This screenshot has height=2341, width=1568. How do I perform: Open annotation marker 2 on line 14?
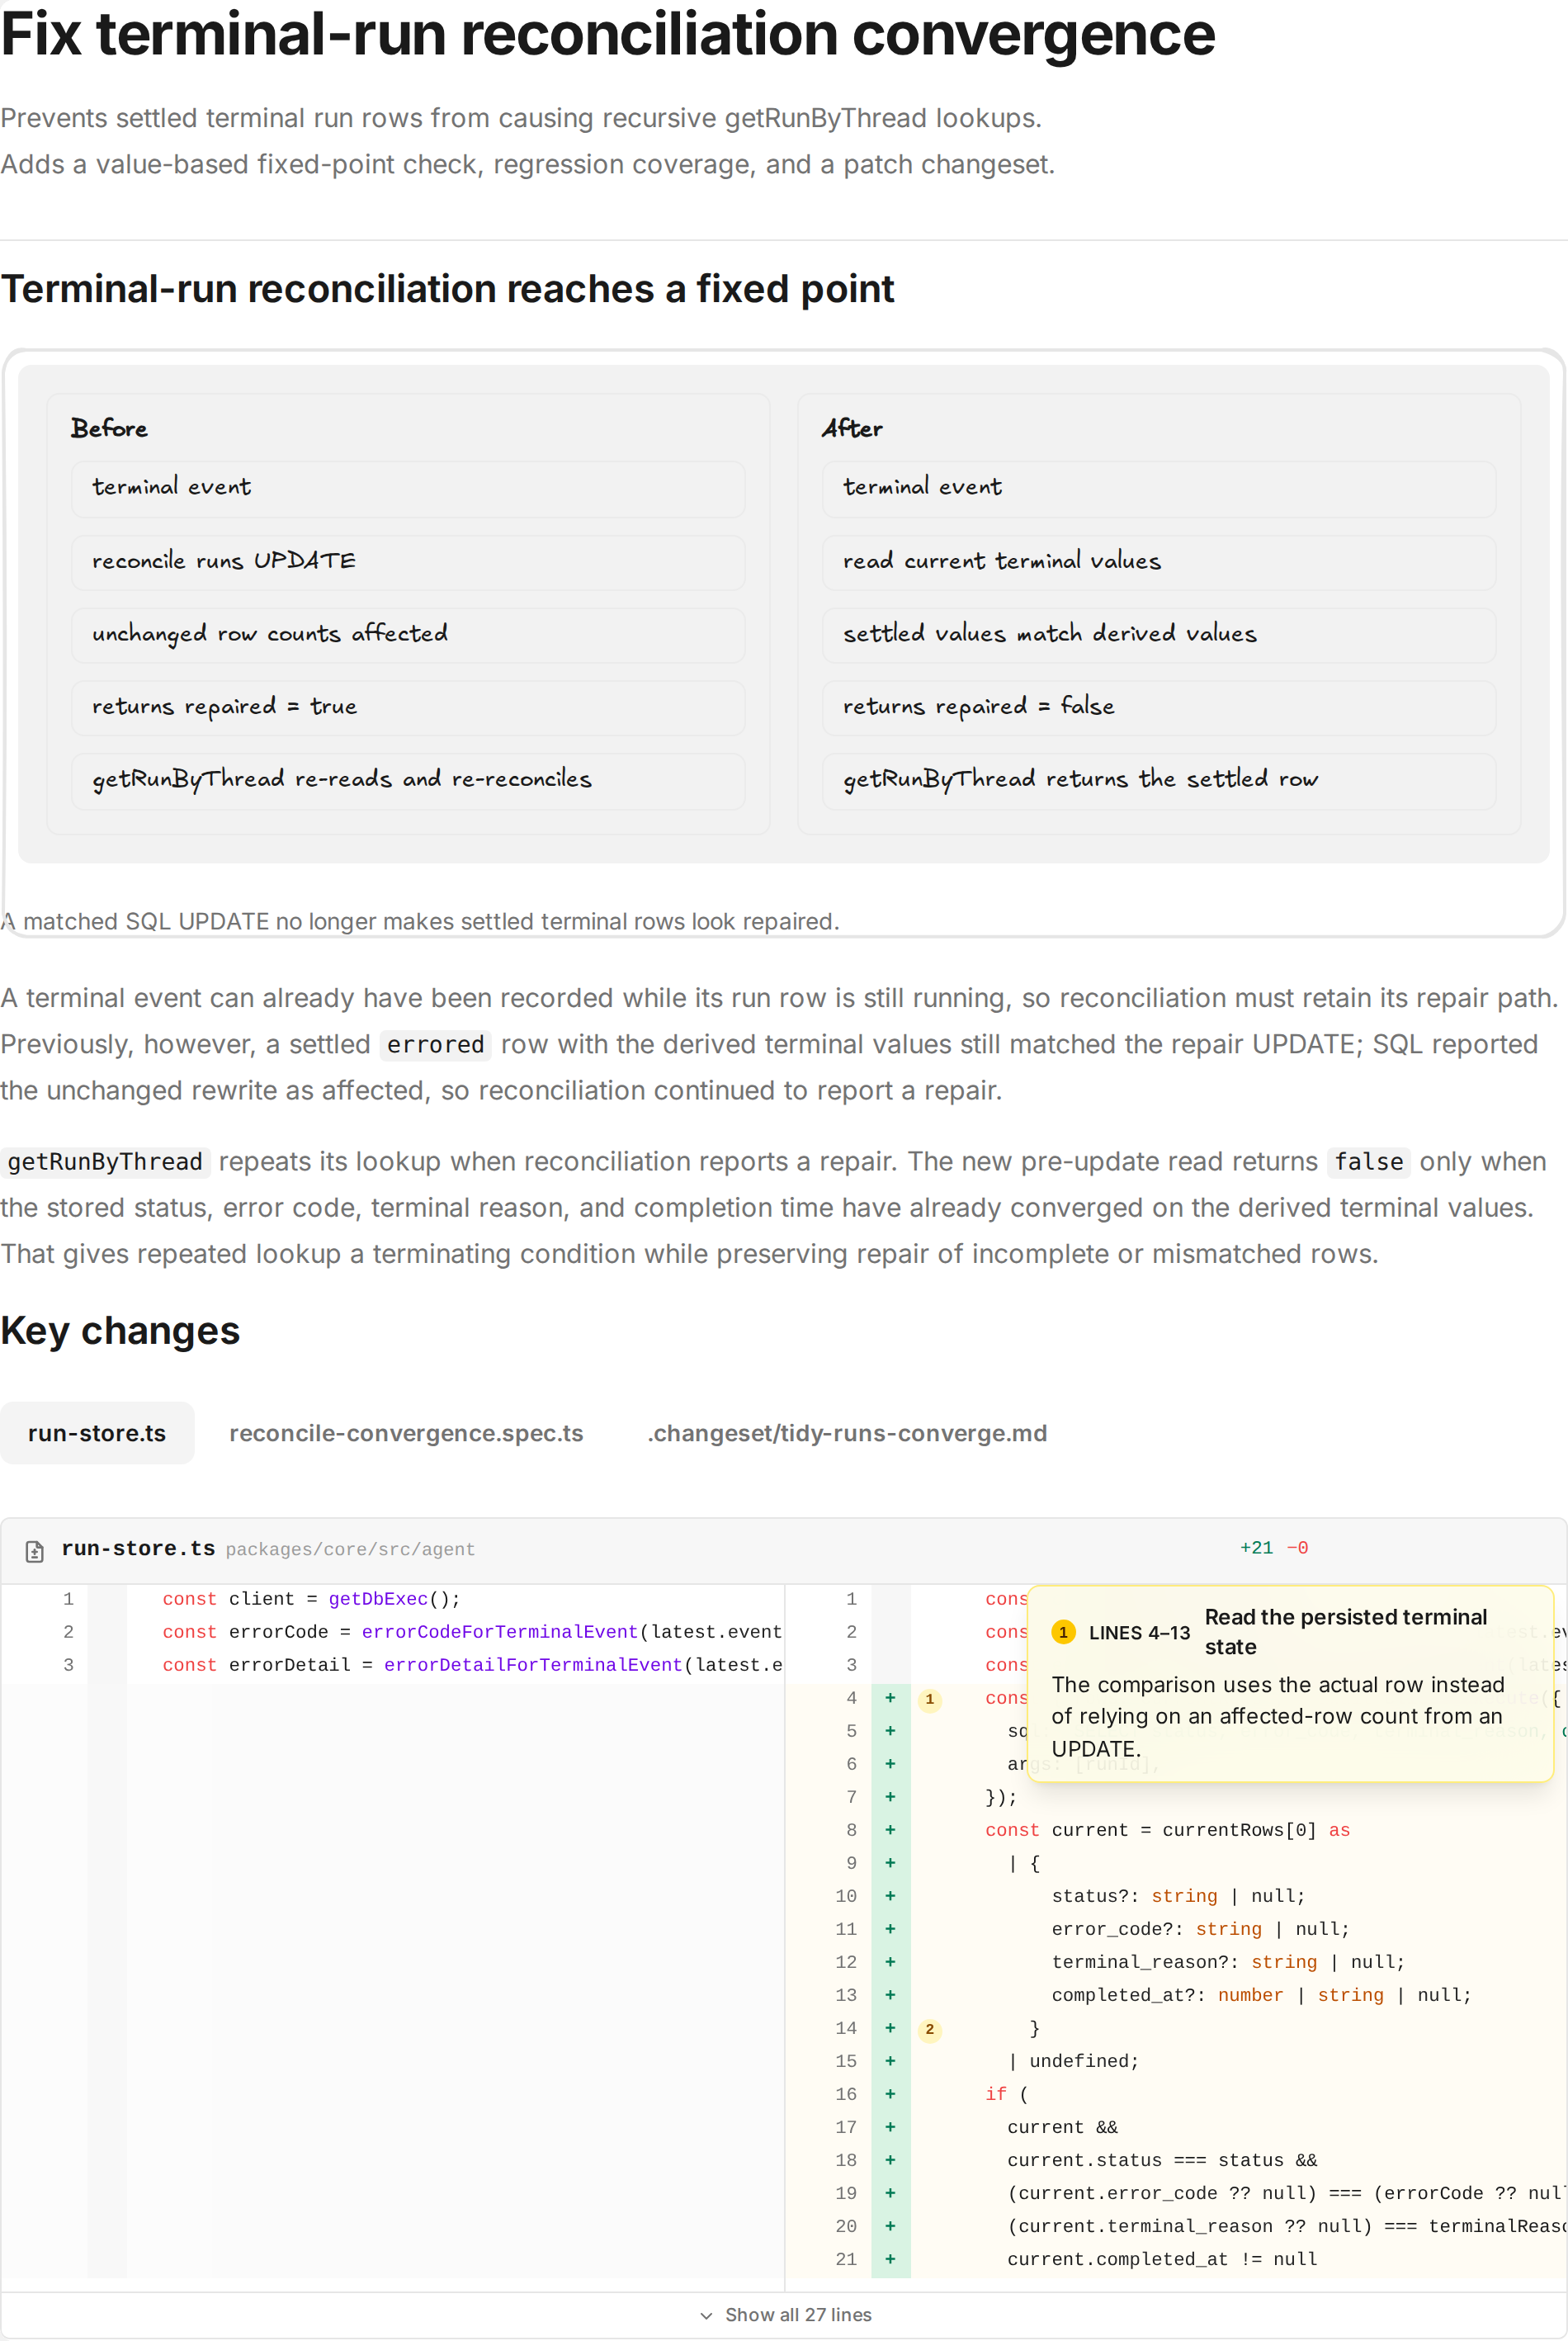[929, 2029]
